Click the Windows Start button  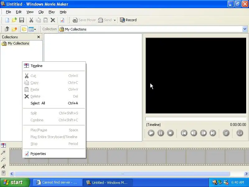(x=15, y=182)
